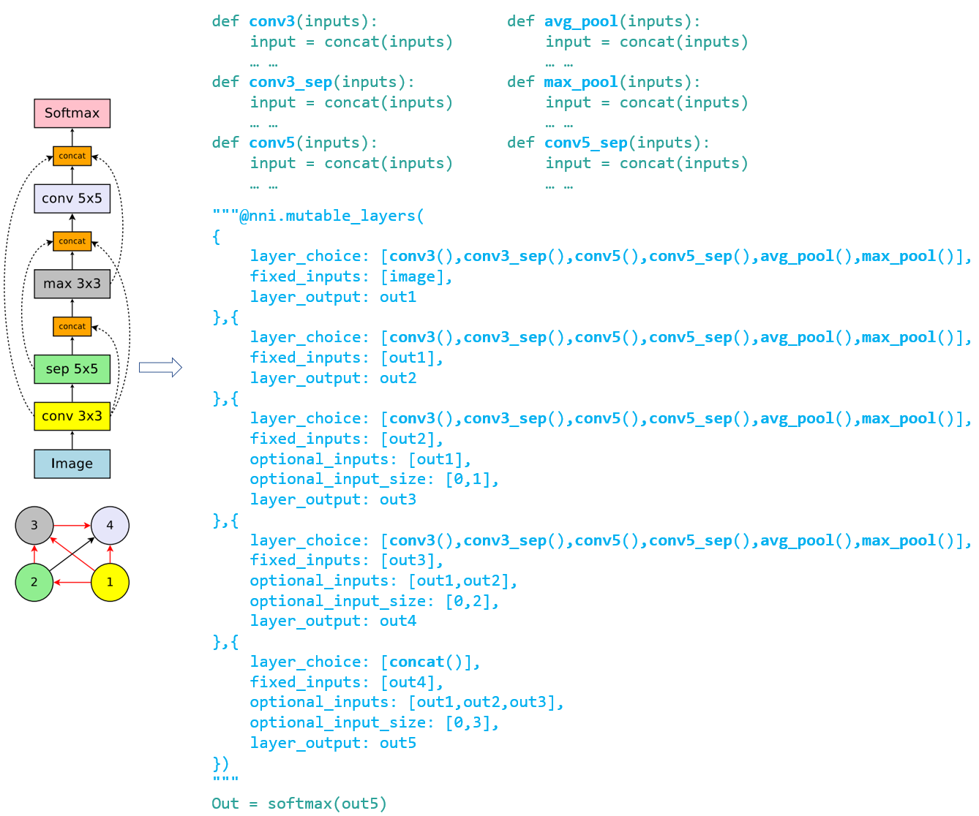Click the max 3x3 pooling block

pos(72,283)
